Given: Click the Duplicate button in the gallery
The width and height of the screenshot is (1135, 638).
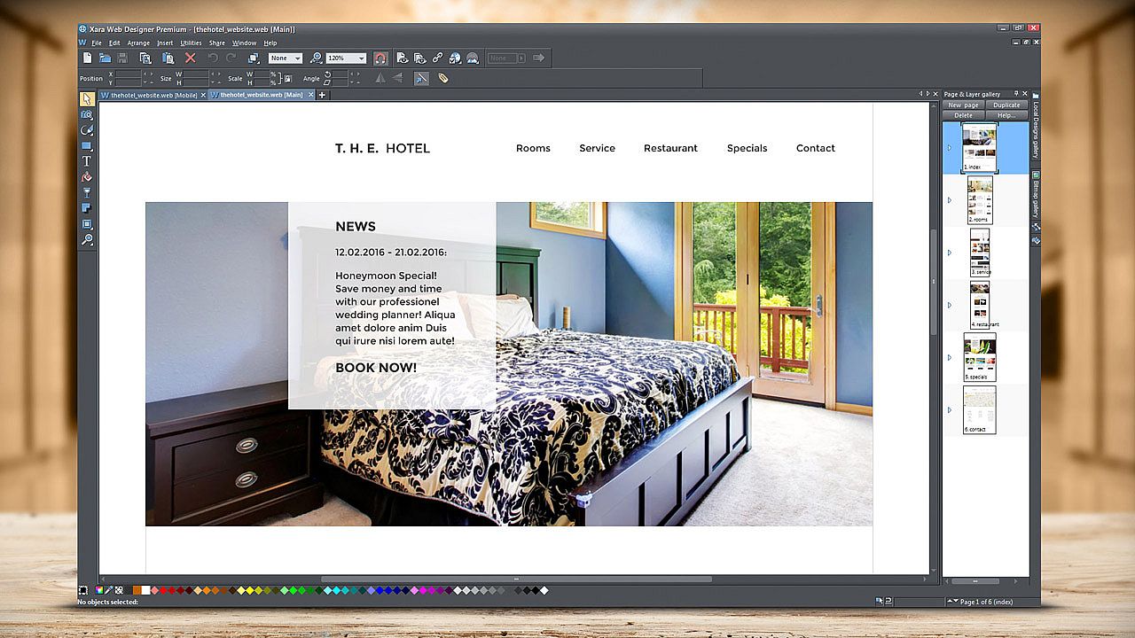Looking at the screenshot, I should pos(1006,105).
